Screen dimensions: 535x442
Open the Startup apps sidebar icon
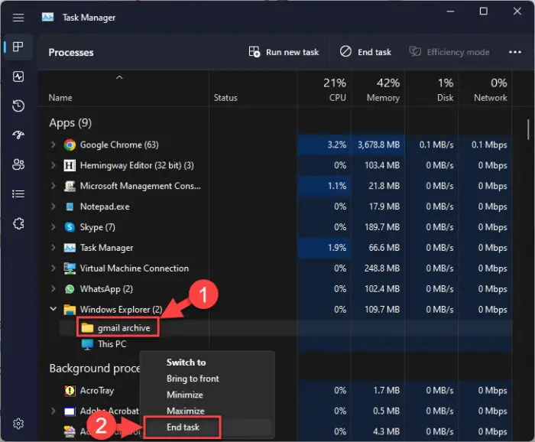18,135
